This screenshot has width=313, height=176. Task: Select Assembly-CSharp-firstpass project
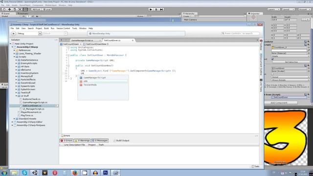pos(31,125)
